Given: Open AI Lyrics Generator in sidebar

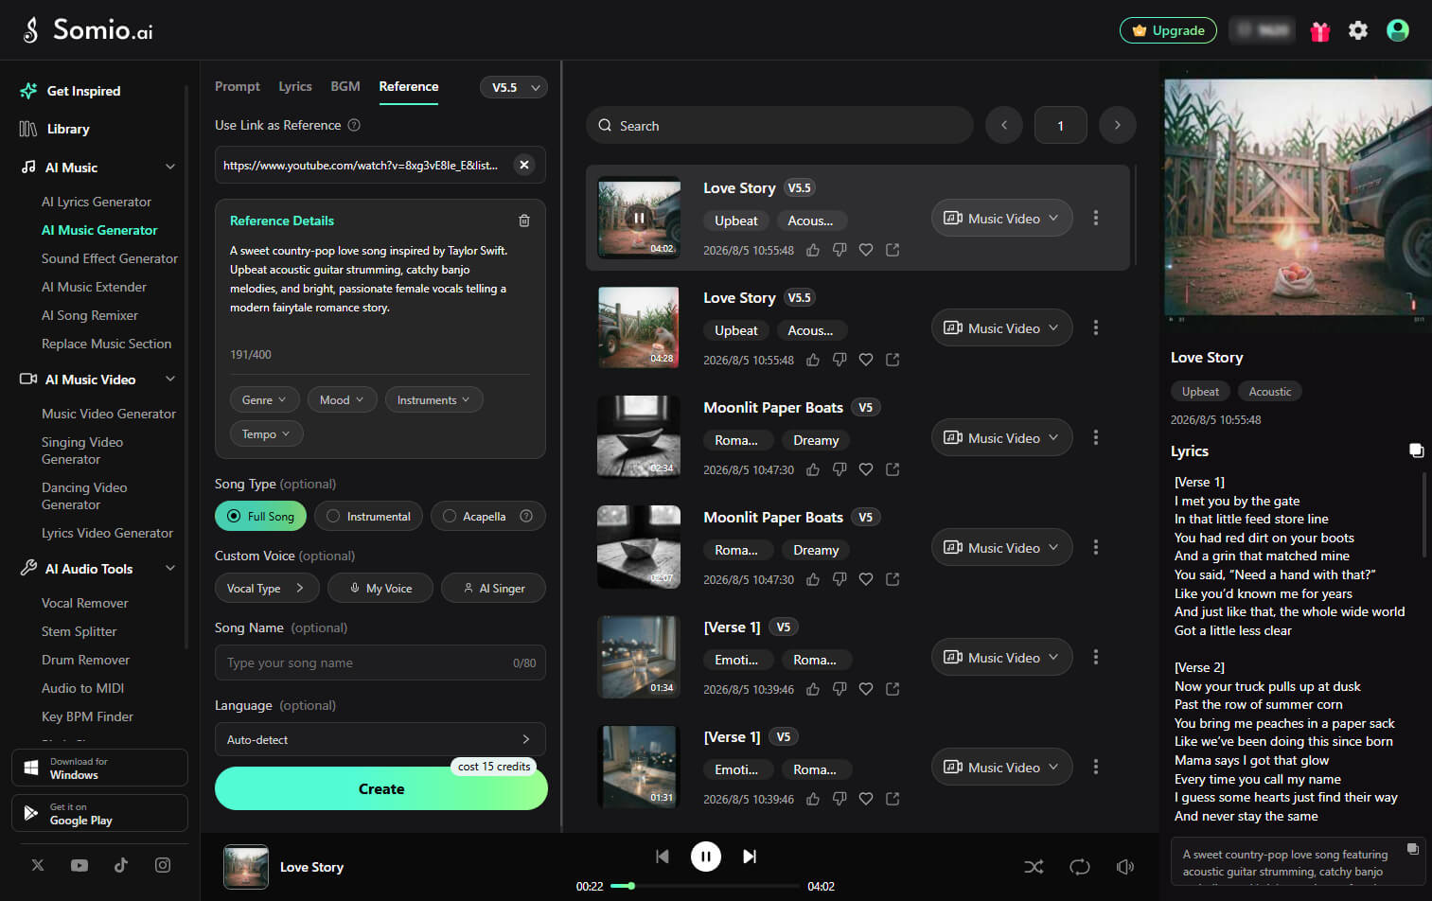Looking at the screenshot, I should pyautogui.click(x=97, y=202).
